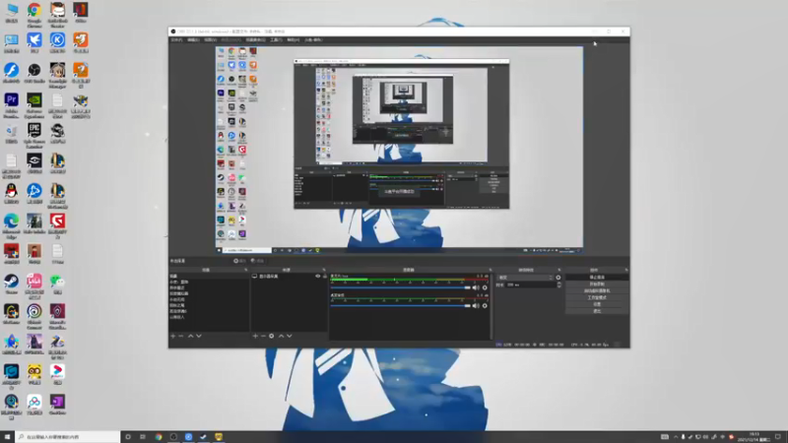Open the Help menu in OBS
The width and height of the screenshot is (788, 443).
coord(293,39)
